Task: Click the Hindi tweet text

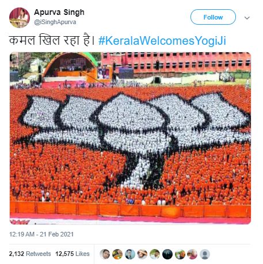Action: pos(52,40)
